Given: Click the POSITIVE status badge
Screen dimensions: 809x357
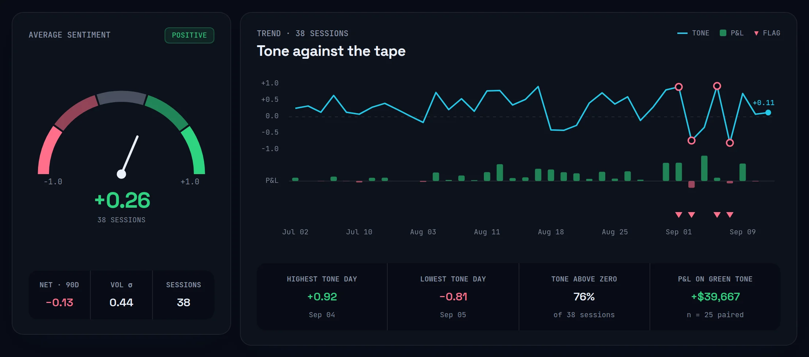Looking at the screenshot, I should (189, 35).
